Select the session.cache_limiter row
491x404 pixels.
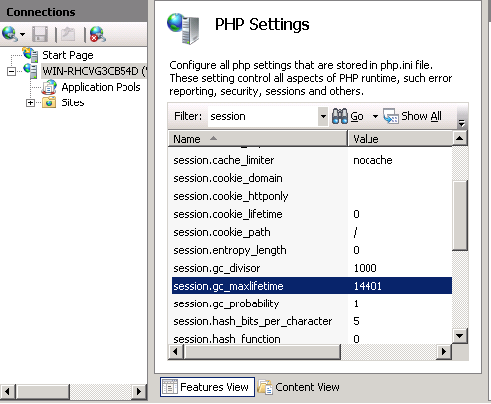pos(312,160)
